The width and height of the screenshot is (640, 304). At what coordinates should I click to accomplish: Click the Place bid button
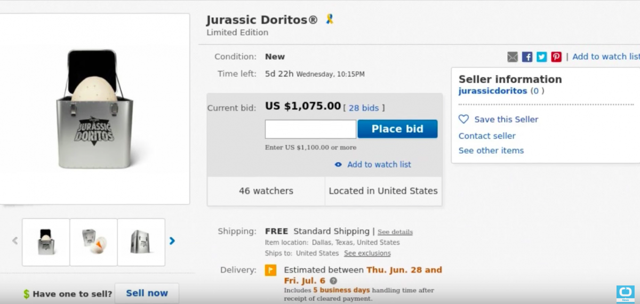click(397, 129)
